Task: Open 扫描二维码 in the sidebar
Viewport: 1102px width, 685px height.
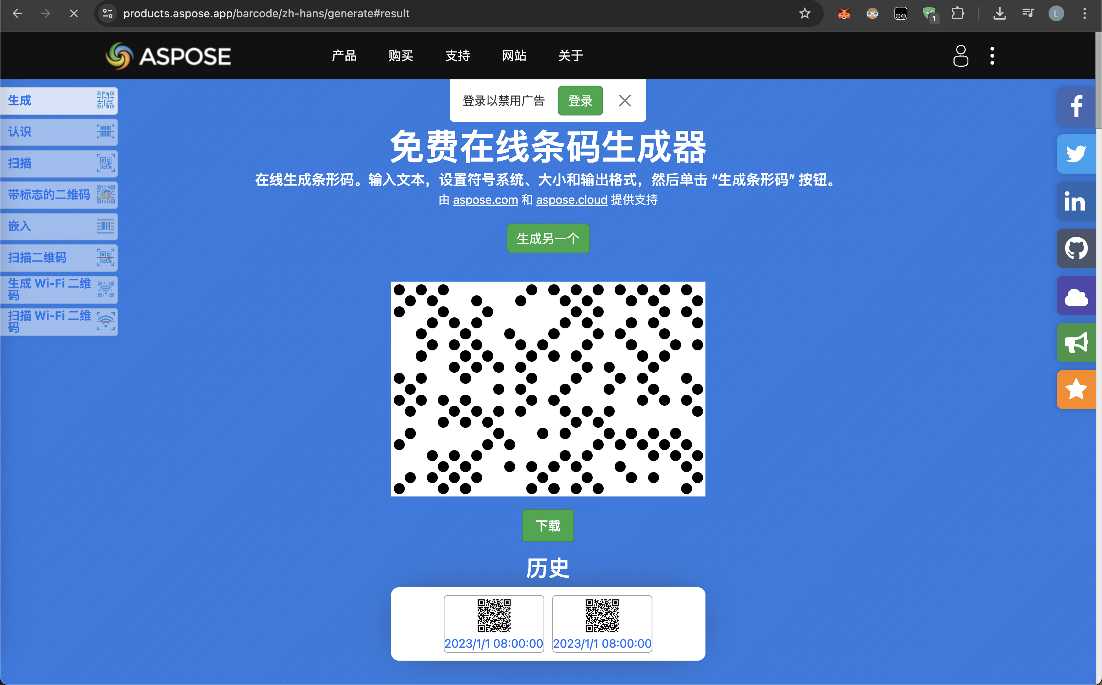Action: coord(59,258)
